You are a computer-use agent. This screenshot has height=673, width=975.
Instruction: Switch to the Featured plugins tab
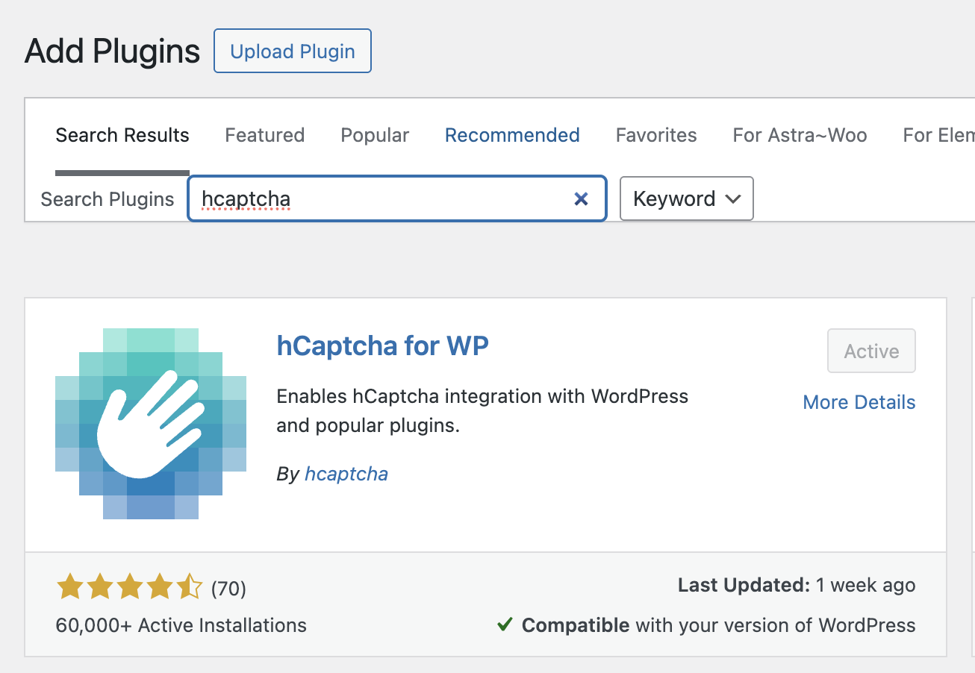(x=264, y=135)
